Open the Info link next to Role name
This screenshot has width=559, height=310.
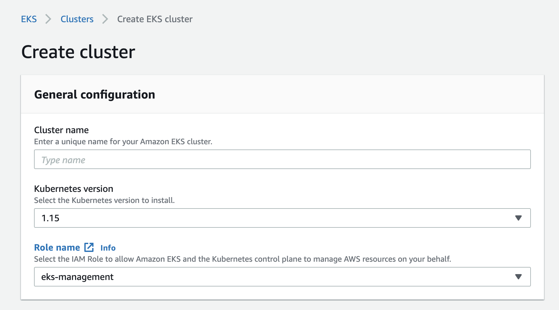(x=108, y=248)
